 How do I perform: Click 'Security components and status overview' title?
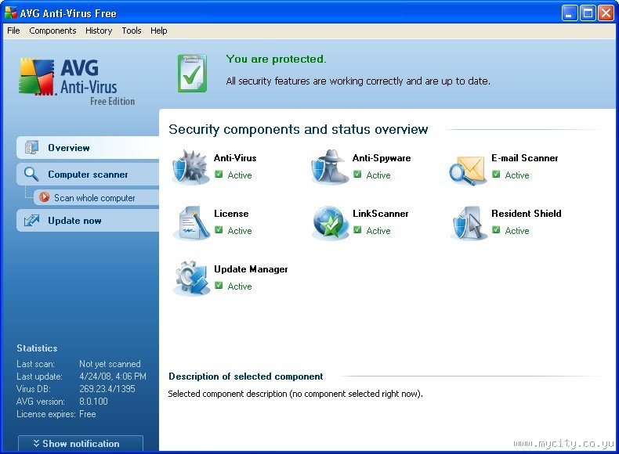point(298,129)
